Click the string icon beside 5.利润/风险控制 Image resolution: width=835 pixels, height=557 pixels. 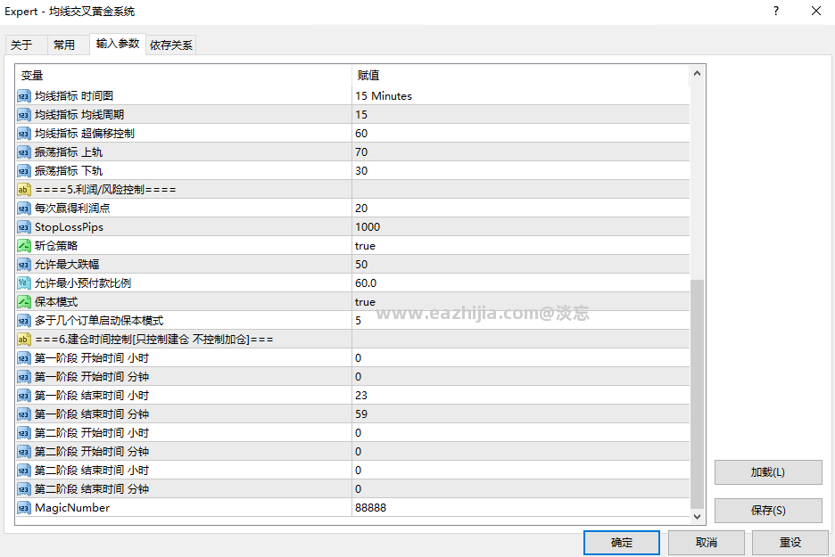(x=23, y=190)
